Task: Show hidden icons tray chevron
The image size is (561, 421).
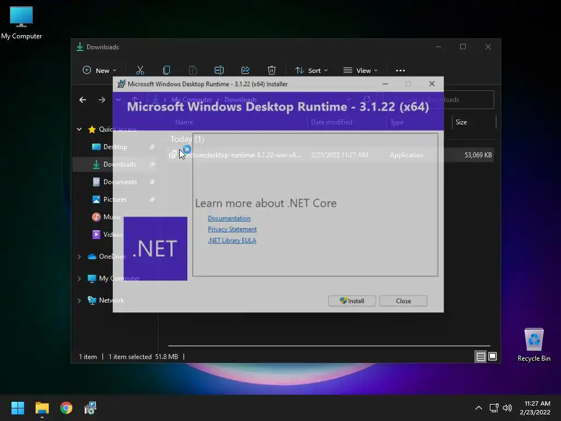Action: click(x=478, y=408)
